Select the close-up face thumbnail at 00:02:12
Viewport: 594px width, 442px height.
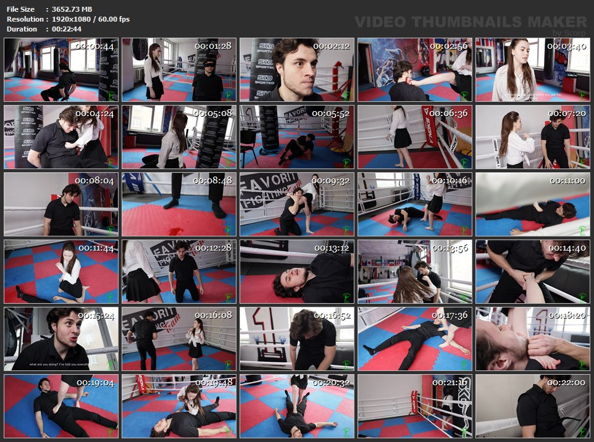click(x=297, y=70)
